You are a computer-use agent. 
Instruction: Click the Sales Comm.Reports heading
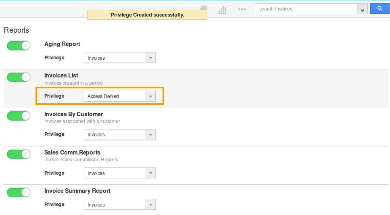coord(72,152)
